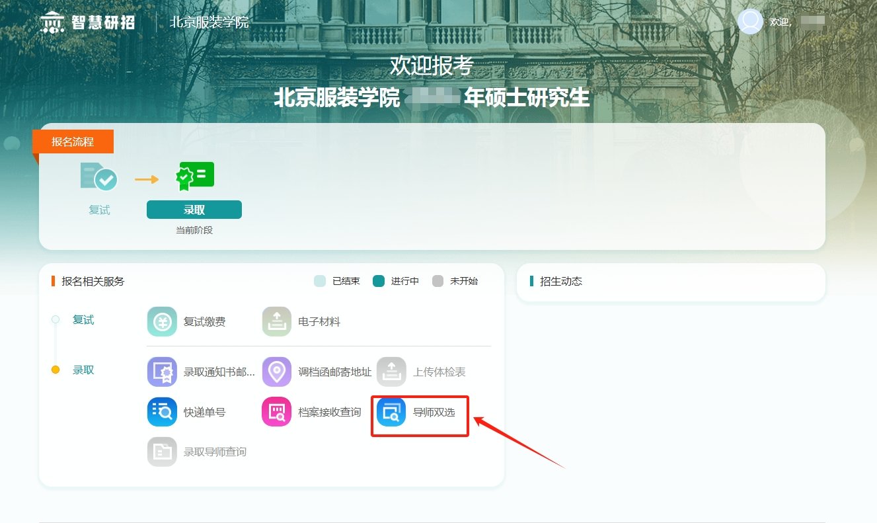Open the 导师双选 blue icon
Viewport: 877px width, 523px height.
[391, 412]
